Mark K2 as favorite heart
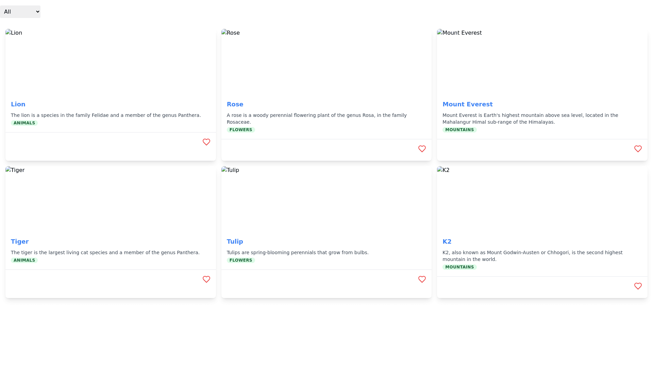The height and width of the screenshot is (367, 653). tap(638, 286)
